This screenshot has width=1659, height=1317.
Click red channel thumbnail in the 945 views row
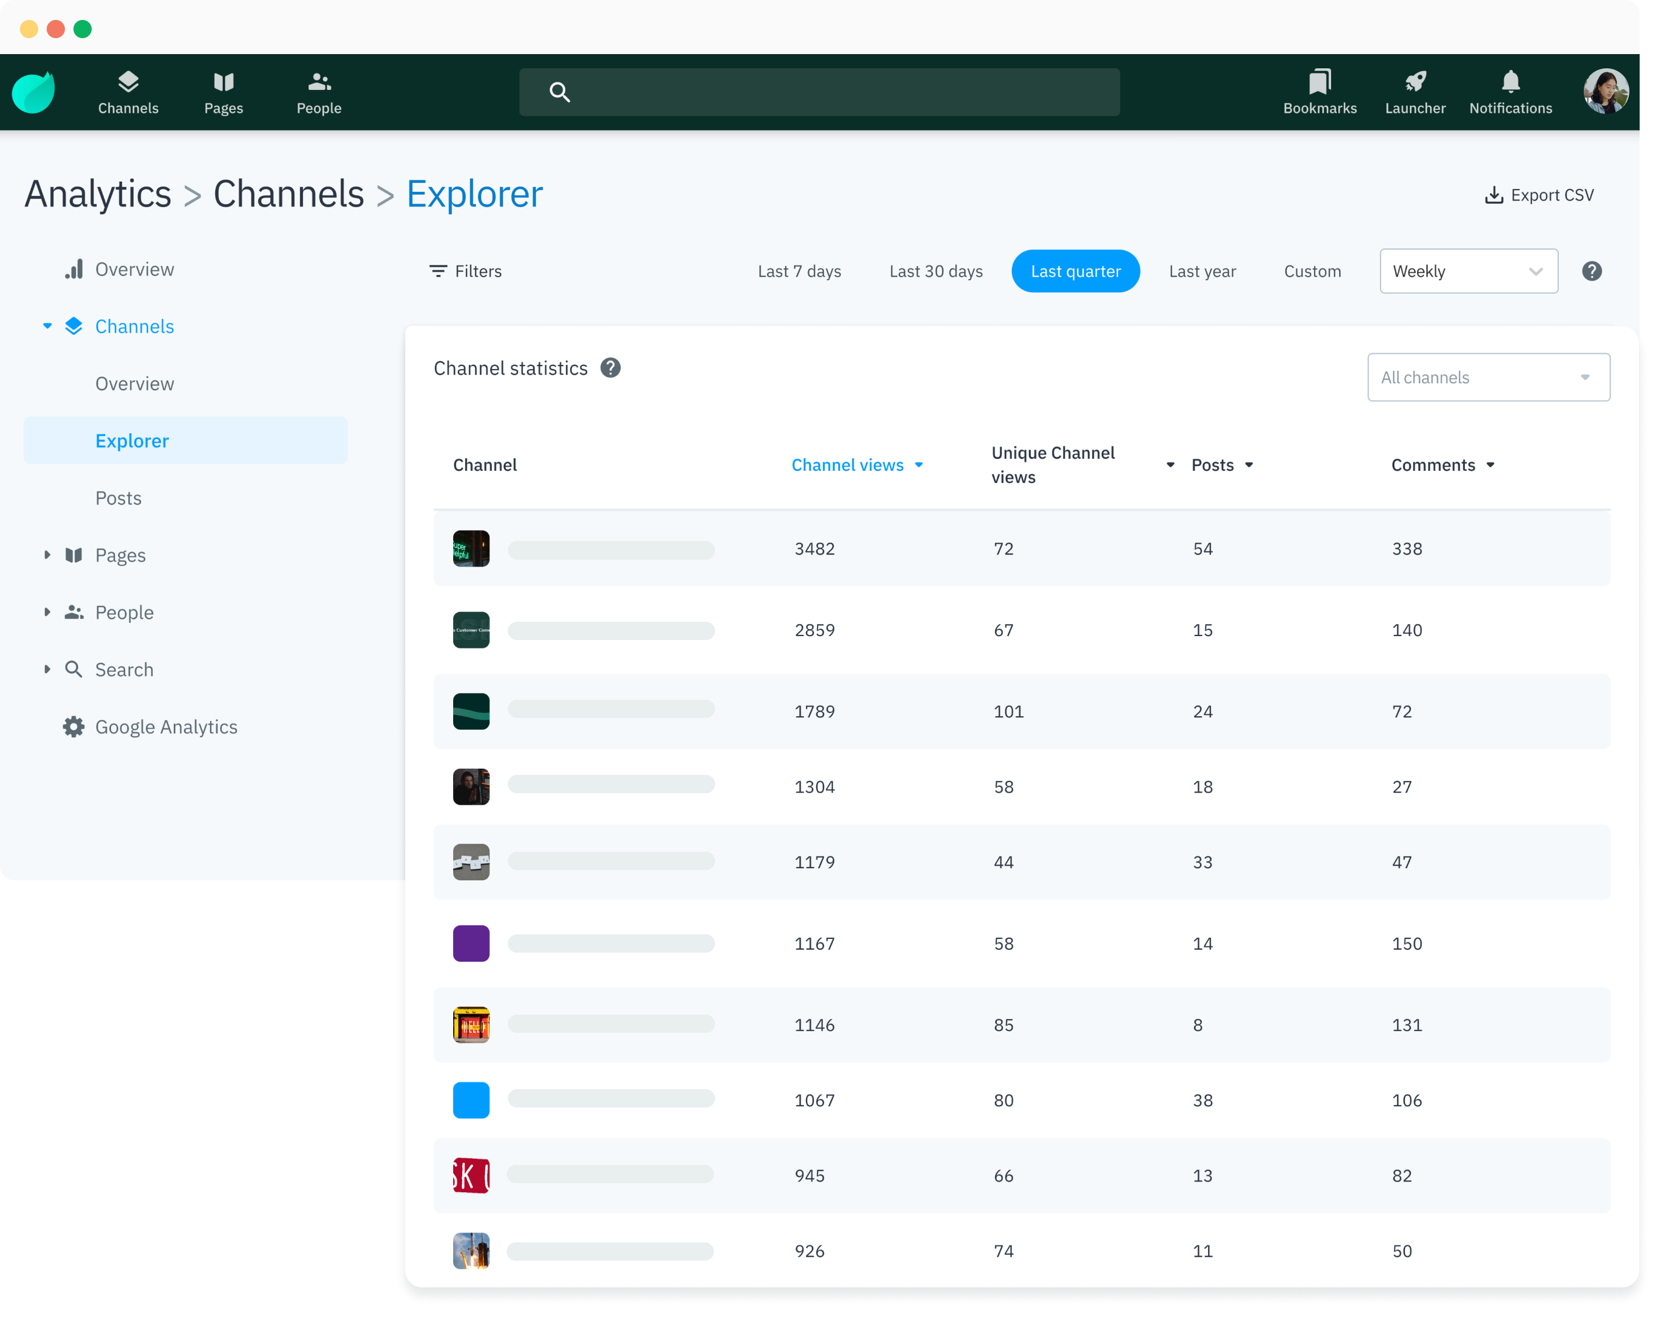point(471,1175)
